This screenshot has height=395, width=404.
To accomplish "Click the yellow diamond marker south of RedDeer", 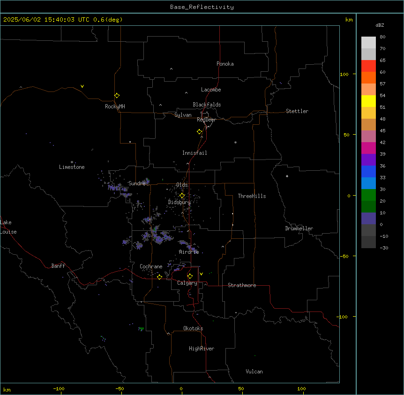I will tap(199, 132).
